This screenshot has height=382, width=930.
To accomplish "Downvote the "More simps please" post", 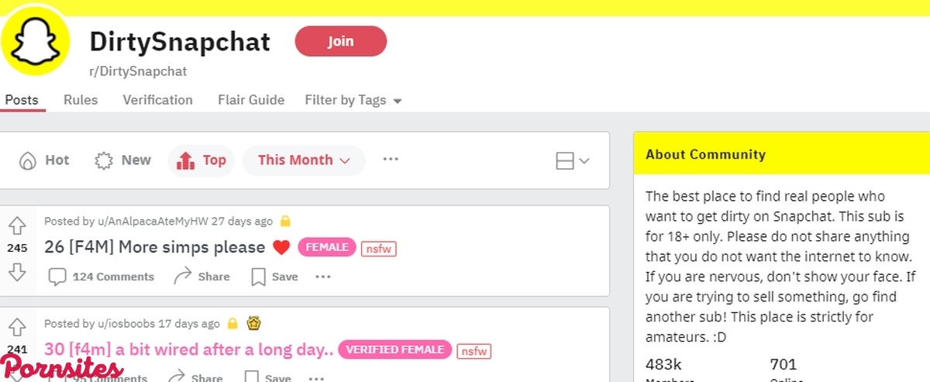I will [17, 271].
